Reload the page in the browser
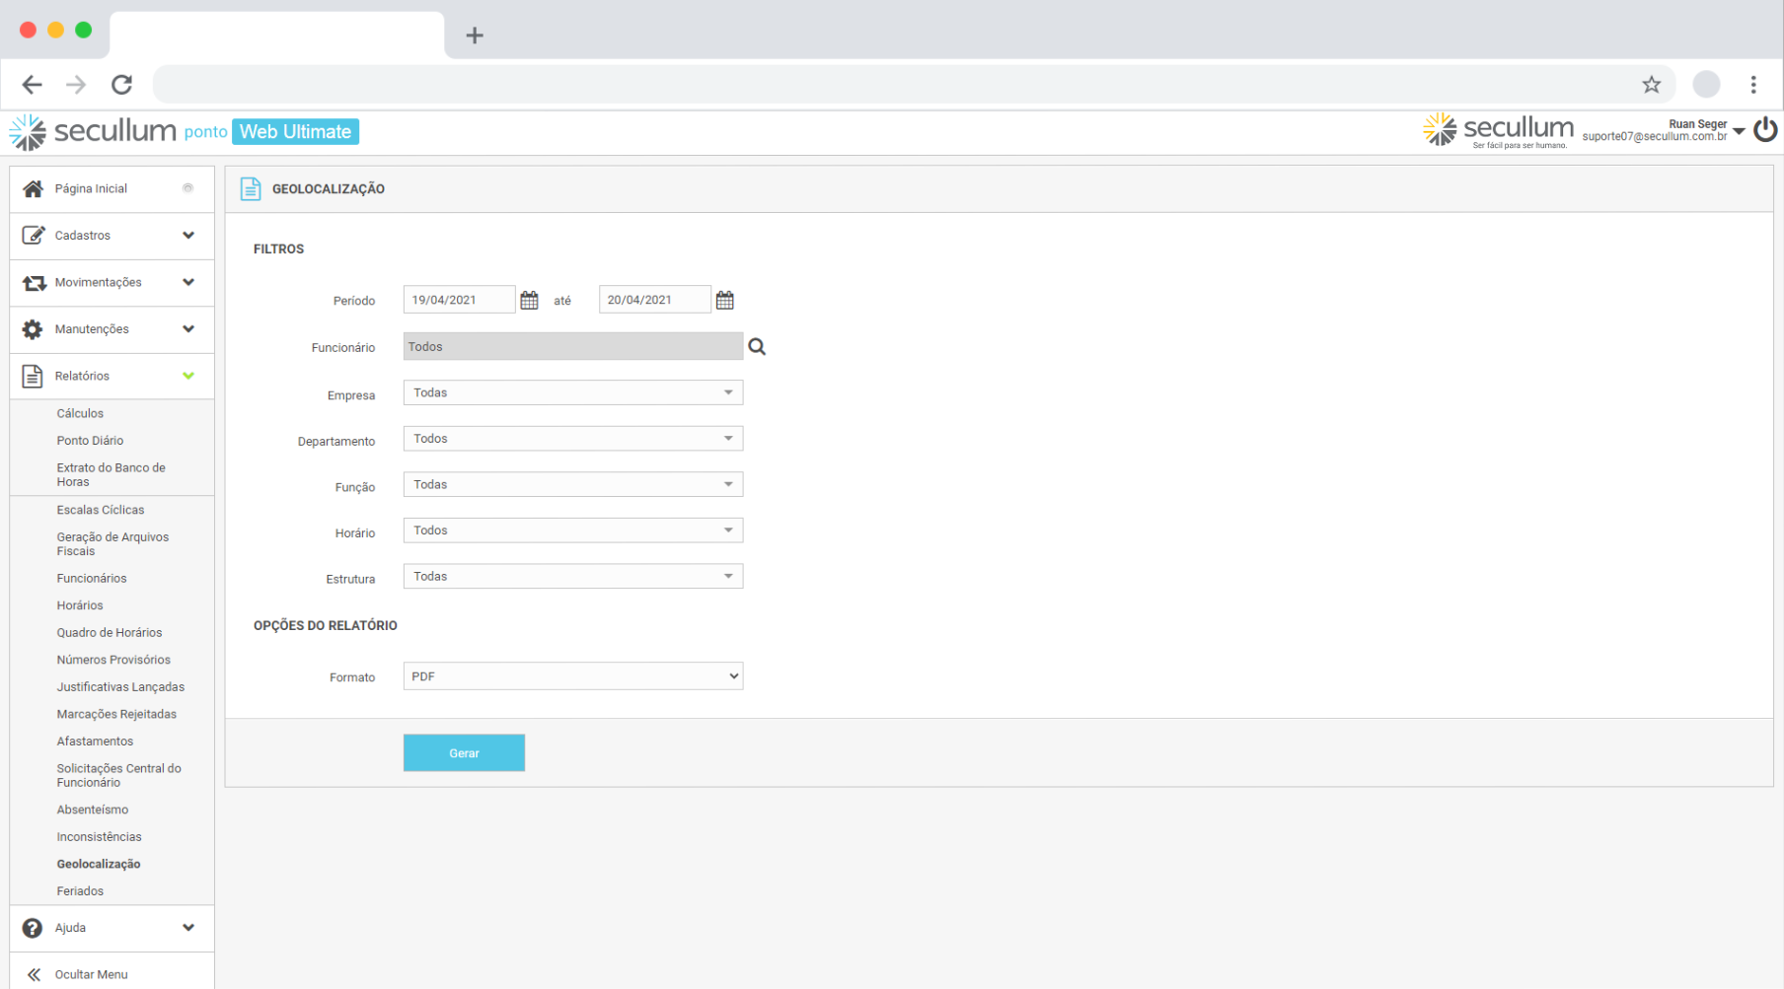Screen dimensions: 1784x989 click(121, 85)
